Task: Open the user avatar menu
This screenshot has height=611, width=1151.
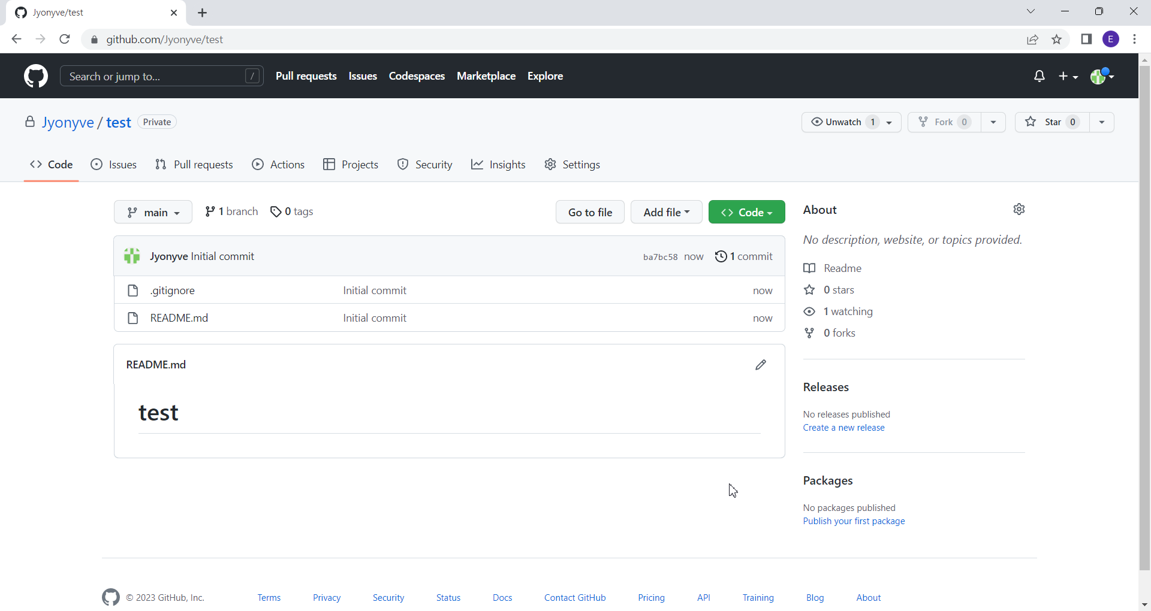Action: [1102, 76]
